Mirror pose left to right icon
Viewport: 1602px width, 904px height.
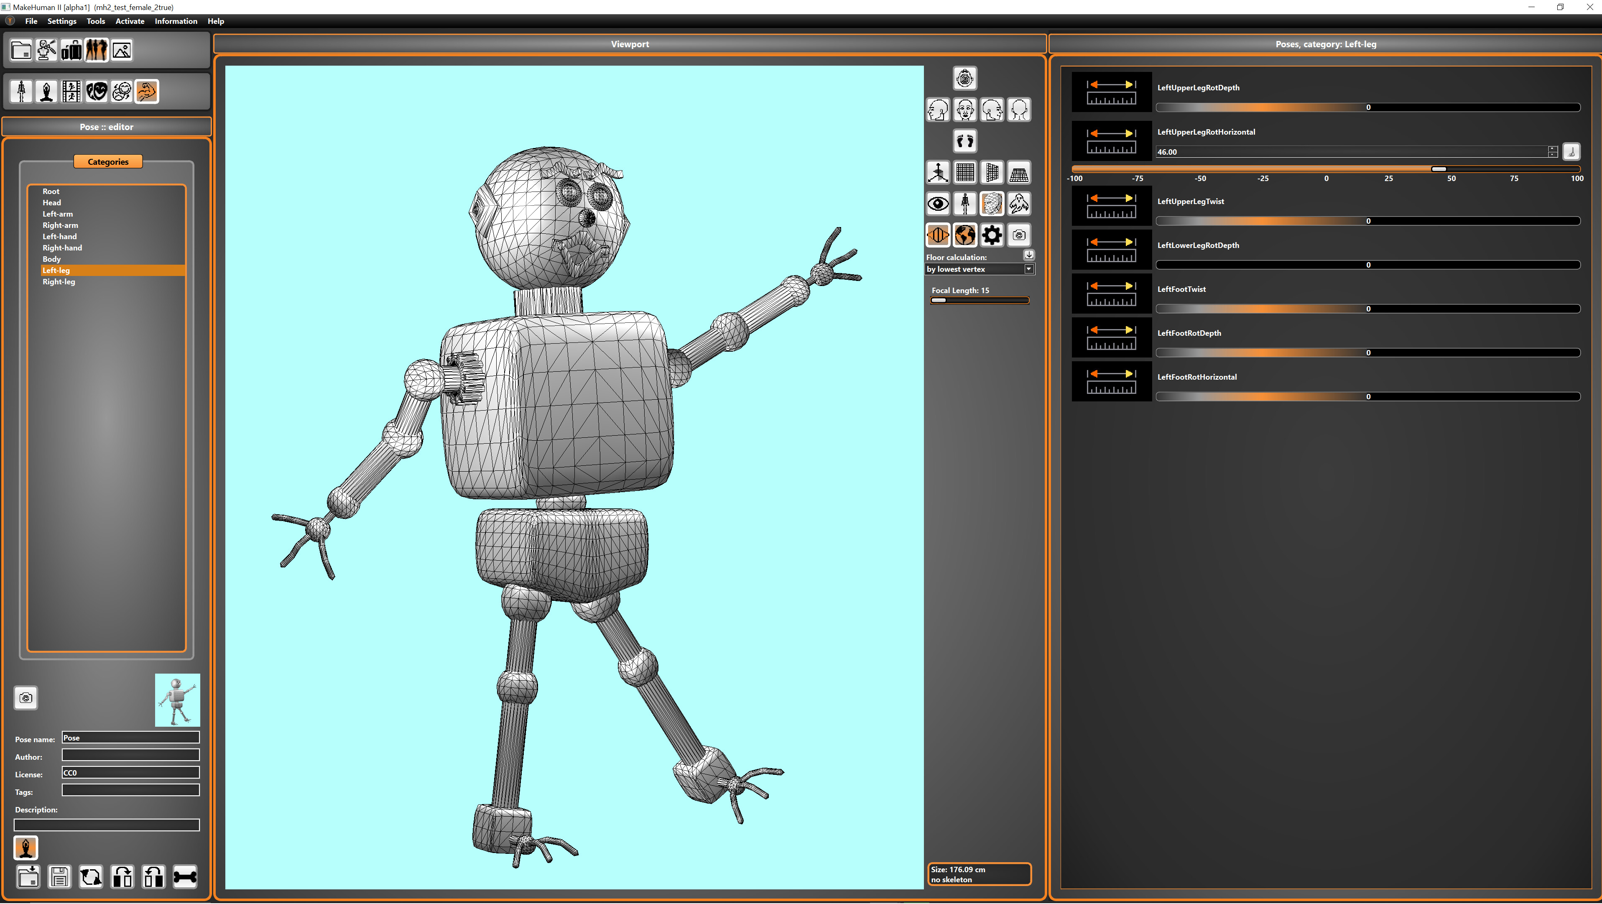122,877
